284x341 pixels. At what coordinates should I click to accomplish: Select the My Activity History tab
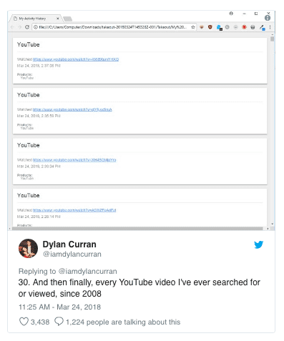point(32,19)
